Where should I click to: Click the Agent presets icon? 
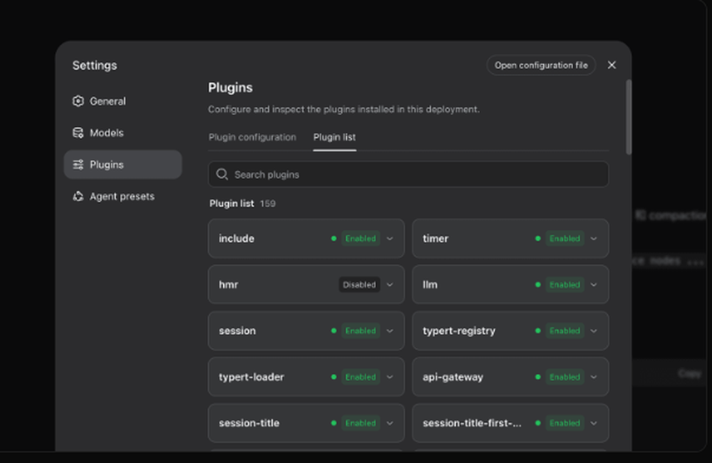[x=78, y=197]
